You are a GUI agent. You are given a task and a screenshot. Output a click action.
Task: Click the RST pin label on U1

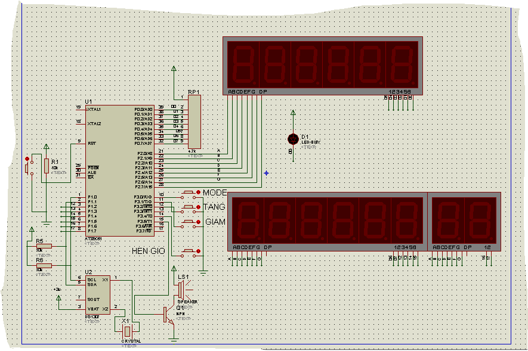tap(92, 143)
